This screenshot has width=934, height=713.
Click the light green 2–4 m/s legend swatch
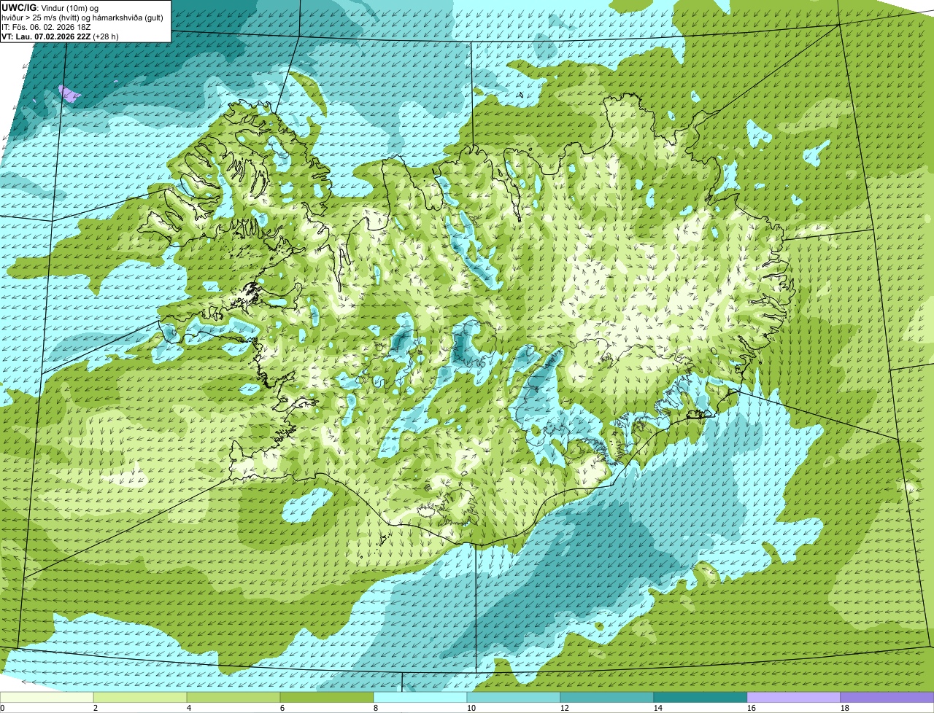click(141, 698)
